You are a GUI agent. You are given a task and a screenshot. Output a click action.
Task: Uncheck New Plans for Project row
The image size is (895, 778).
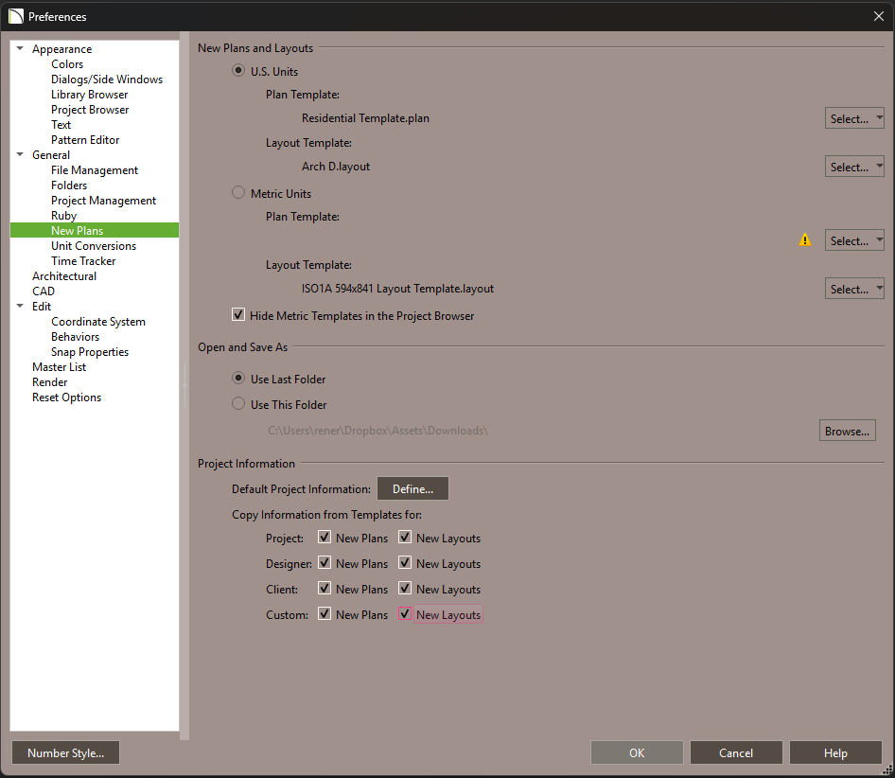click(x=325, y=538)
